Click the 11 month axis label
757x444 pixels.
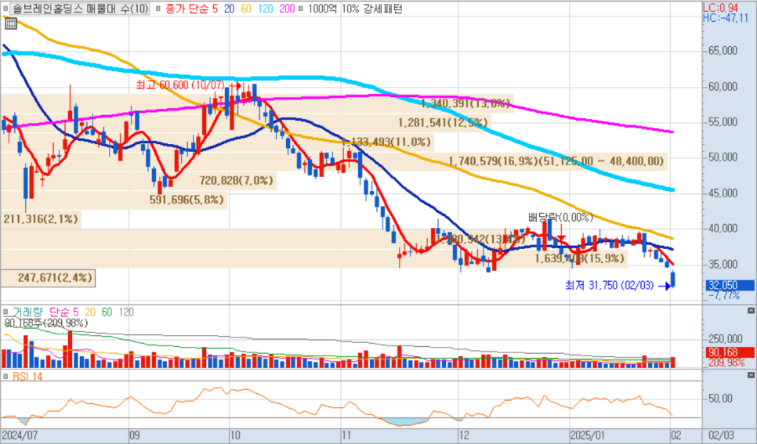(x=347, y=435)
